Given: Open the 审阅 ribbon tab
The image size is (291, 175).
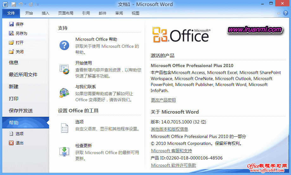Looking at the screenshot, I should click(119, 13).
